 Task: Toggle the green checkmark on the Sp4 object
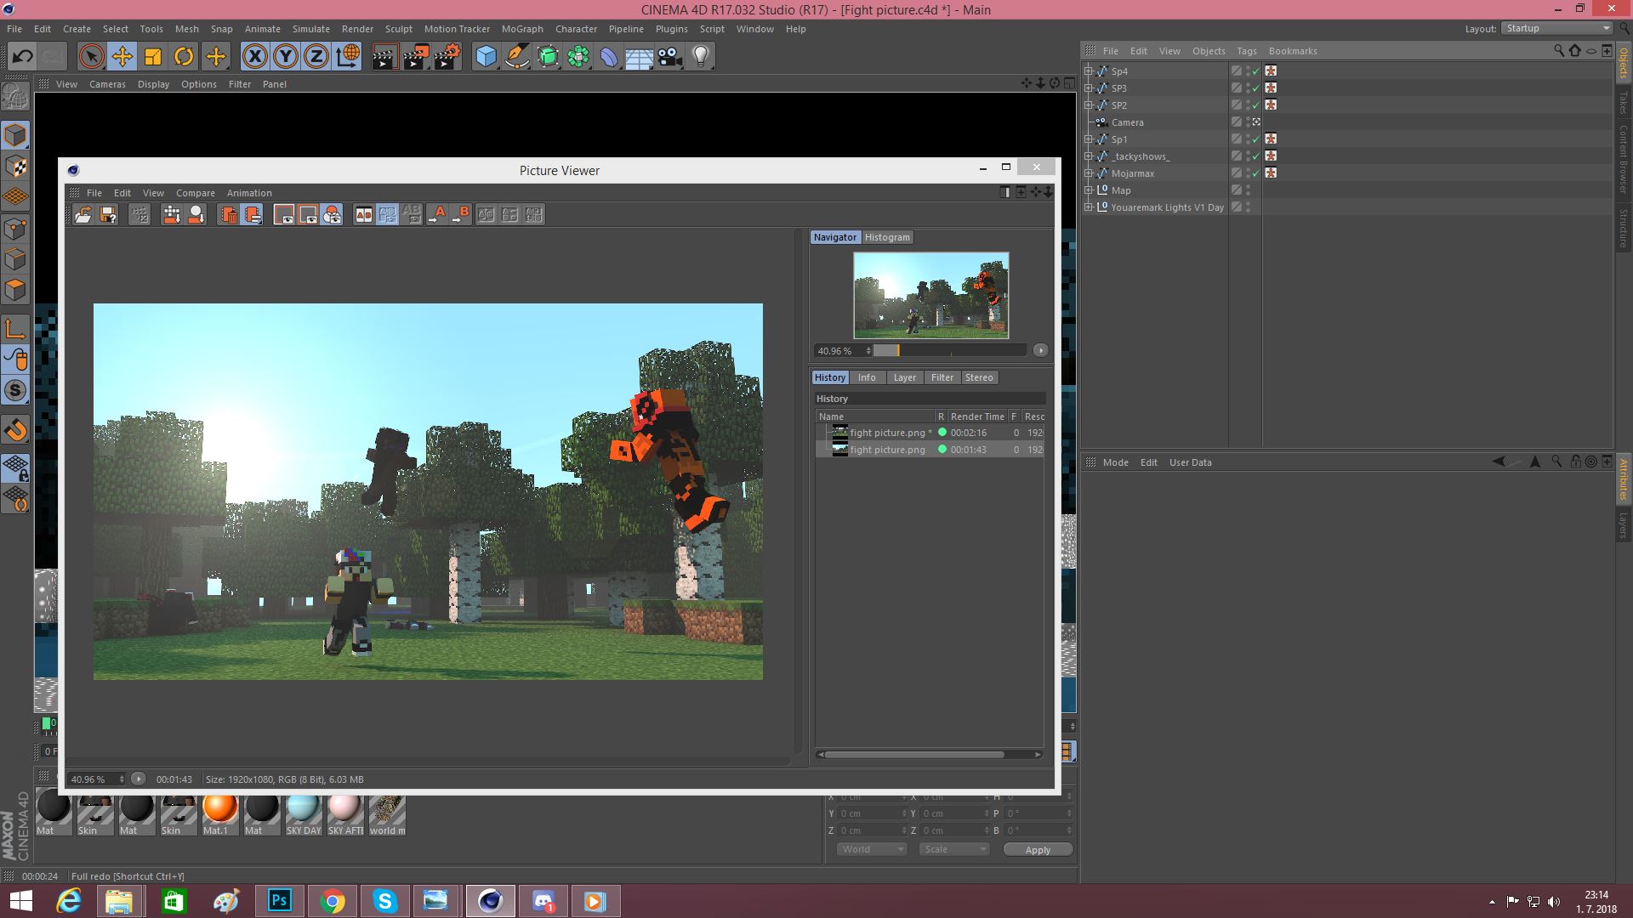coord(1256,71)
